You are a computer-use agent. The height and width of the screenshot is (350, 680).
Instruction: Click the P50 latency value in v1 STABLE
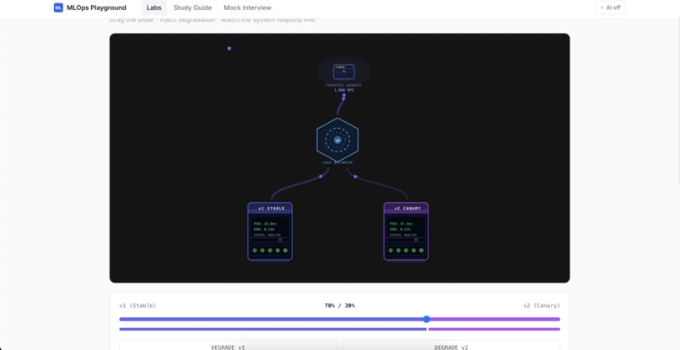264,224
